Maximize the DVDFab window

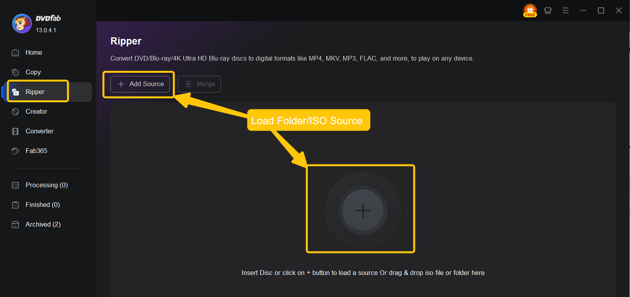601,11
